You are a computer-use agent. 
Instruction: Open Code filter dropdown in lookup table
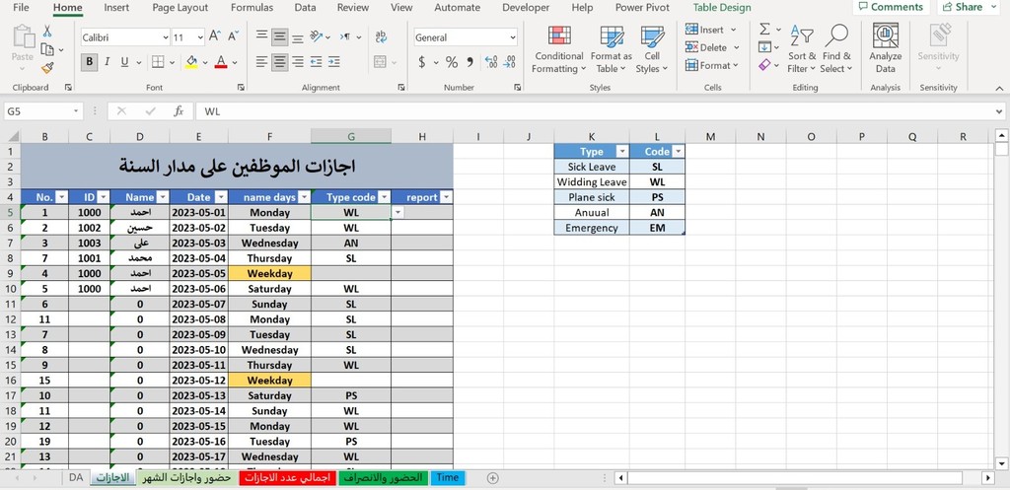(x=678, y=151)
